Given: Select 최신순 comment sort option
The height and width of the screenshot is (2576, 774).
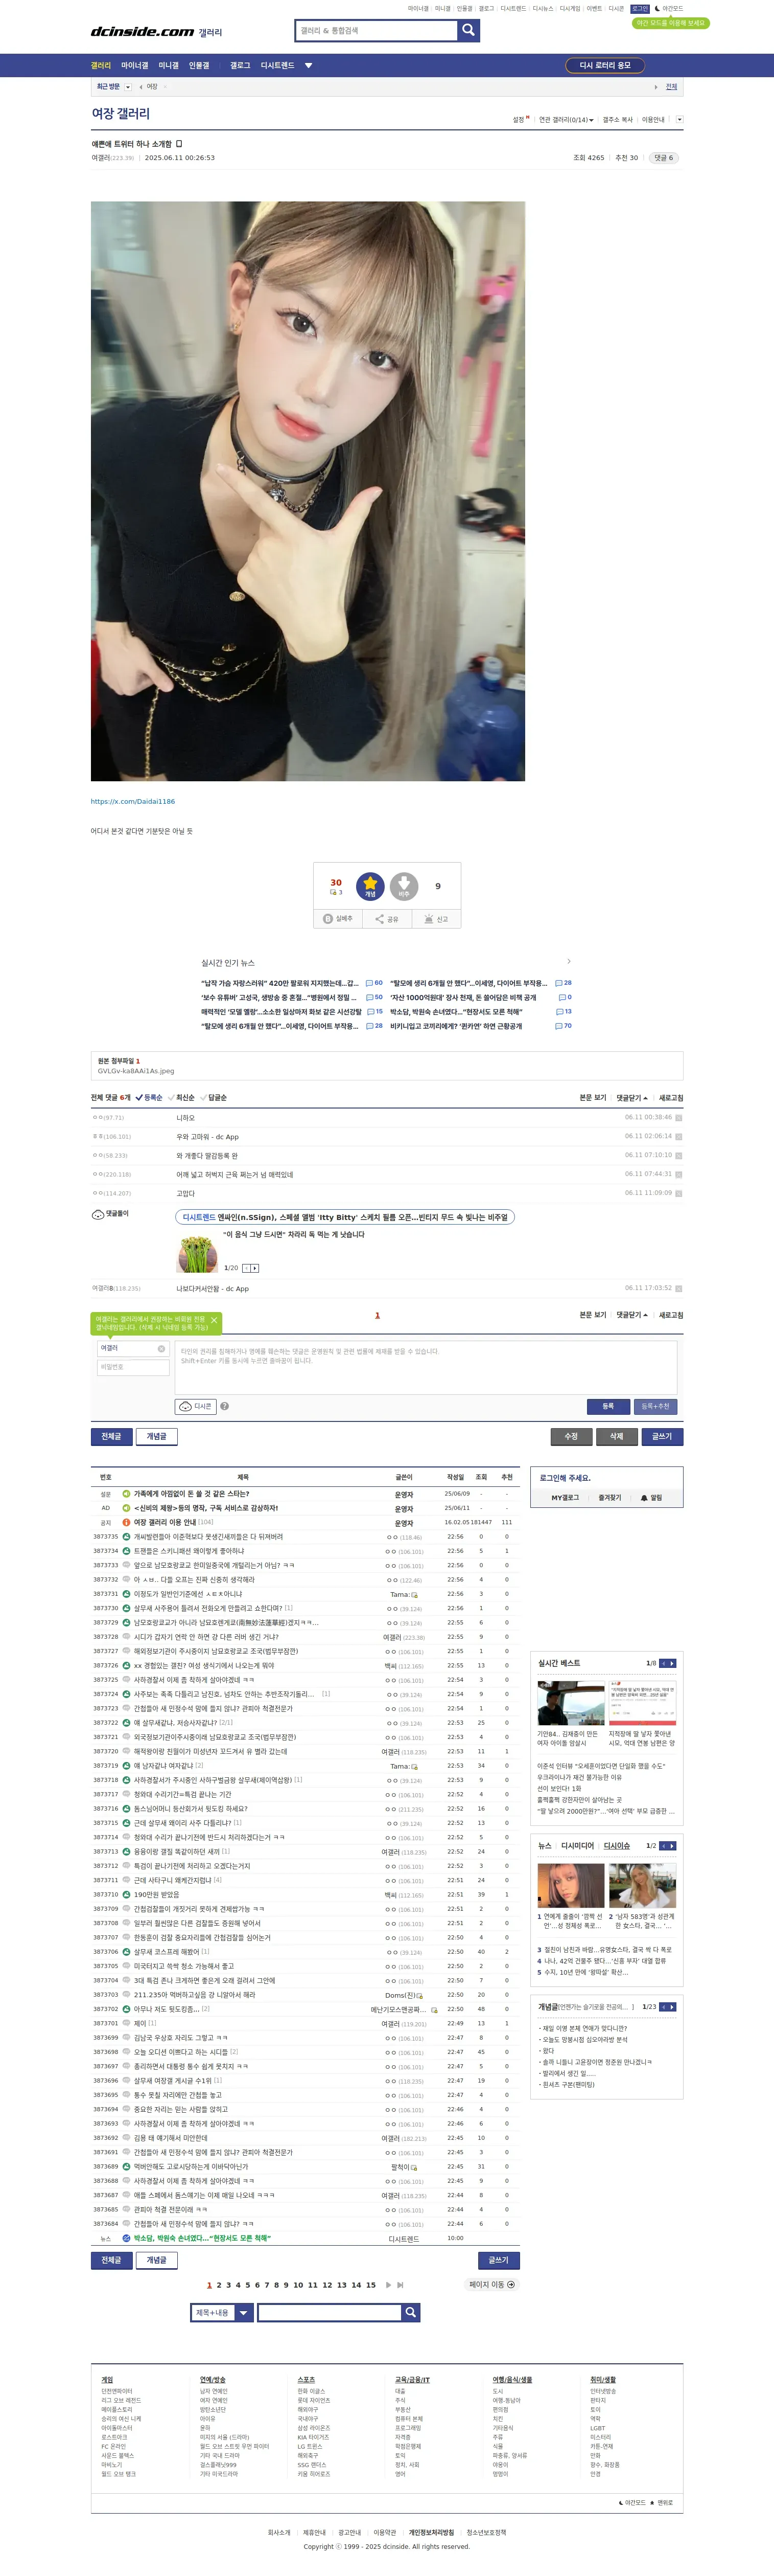Looking at the screenshot, I should [182, 1097].
